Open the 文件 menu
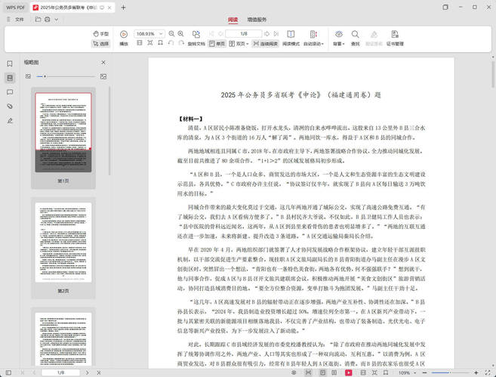 tap(19, 20)
